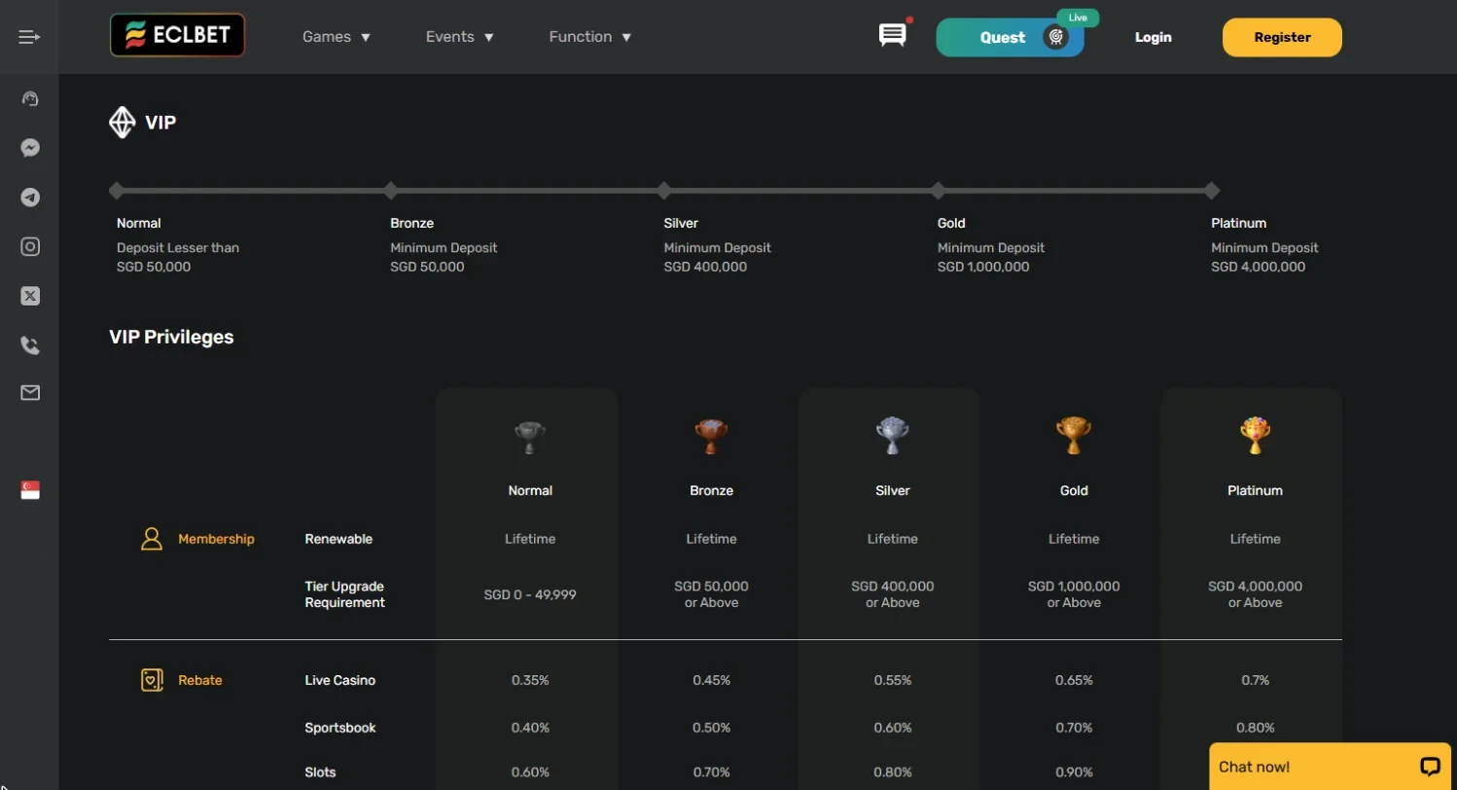This screenshot has width=1457, height=790.
Task: Click the Login link
Action: [1154, 37]
